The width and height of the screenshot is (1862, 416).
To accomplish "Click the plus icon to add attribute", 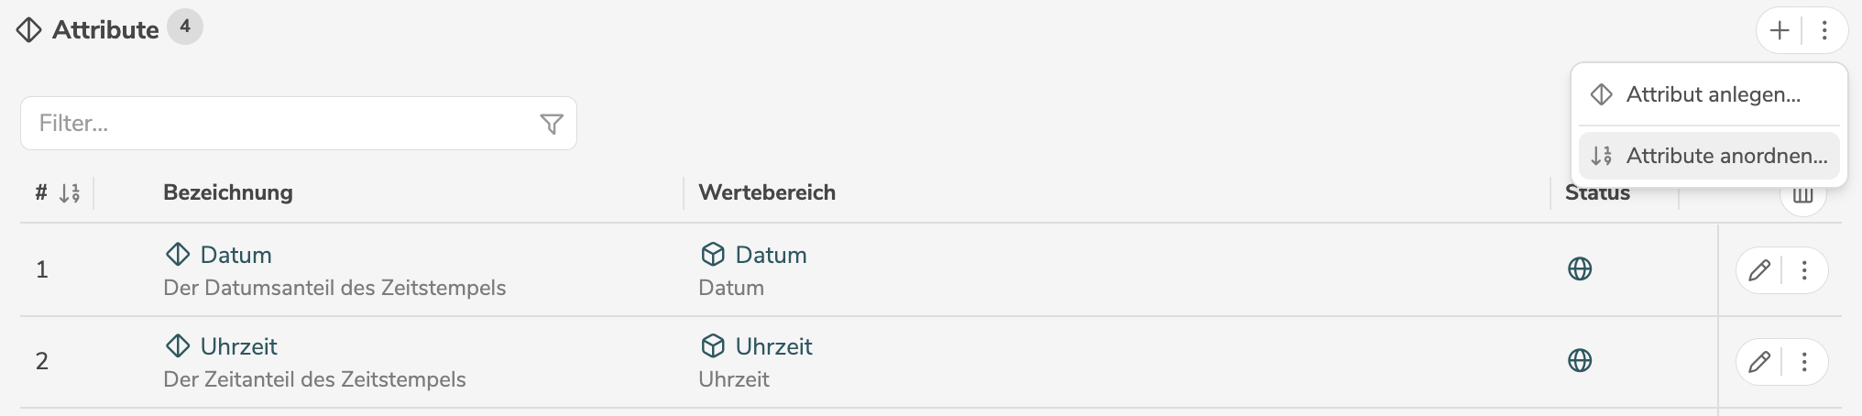I will 1780,30.
